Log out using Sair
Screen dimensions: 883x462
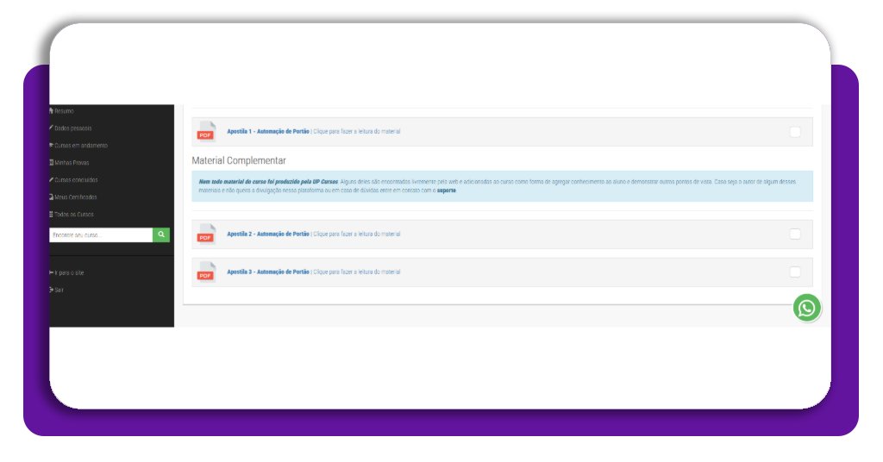tap(59, 290)
